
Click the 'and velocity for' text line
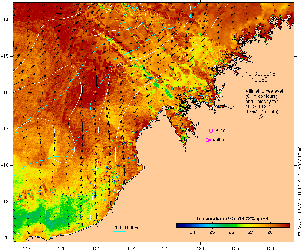tap(261, 102)
